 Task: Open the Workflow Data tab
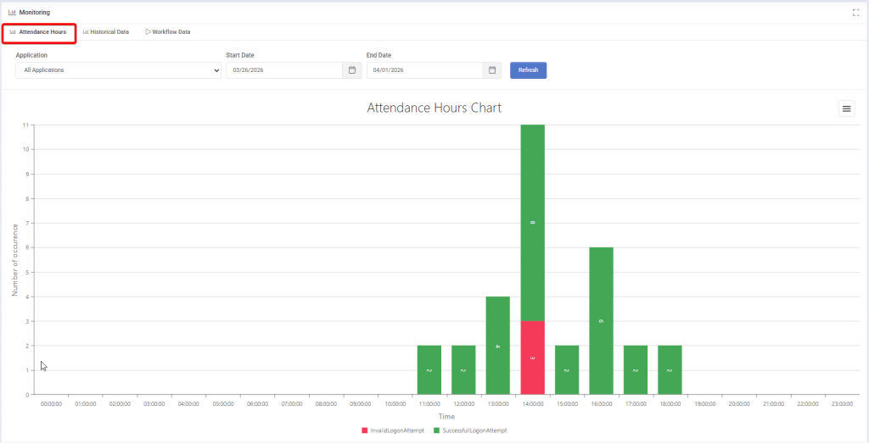167,32
